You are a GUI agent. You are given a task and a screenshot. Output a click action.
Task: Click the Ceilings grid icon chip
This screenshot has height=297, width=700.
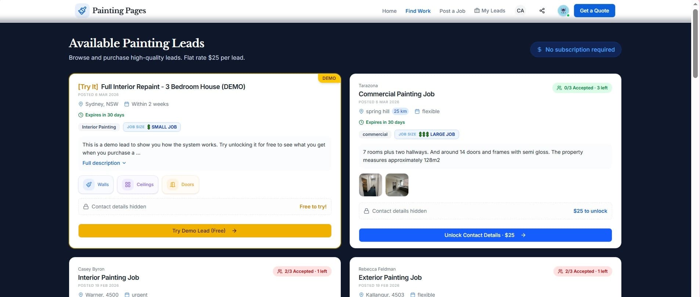(128, 185)
